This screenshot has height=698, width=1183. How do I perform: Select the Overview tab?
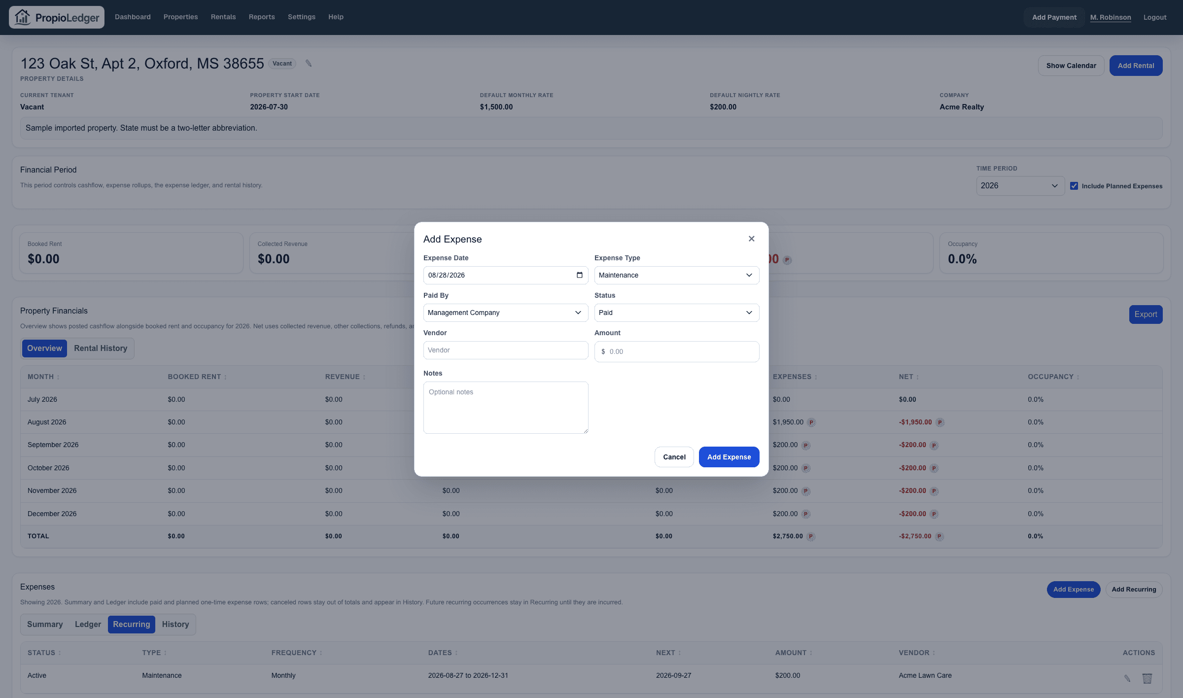(44, 349)
